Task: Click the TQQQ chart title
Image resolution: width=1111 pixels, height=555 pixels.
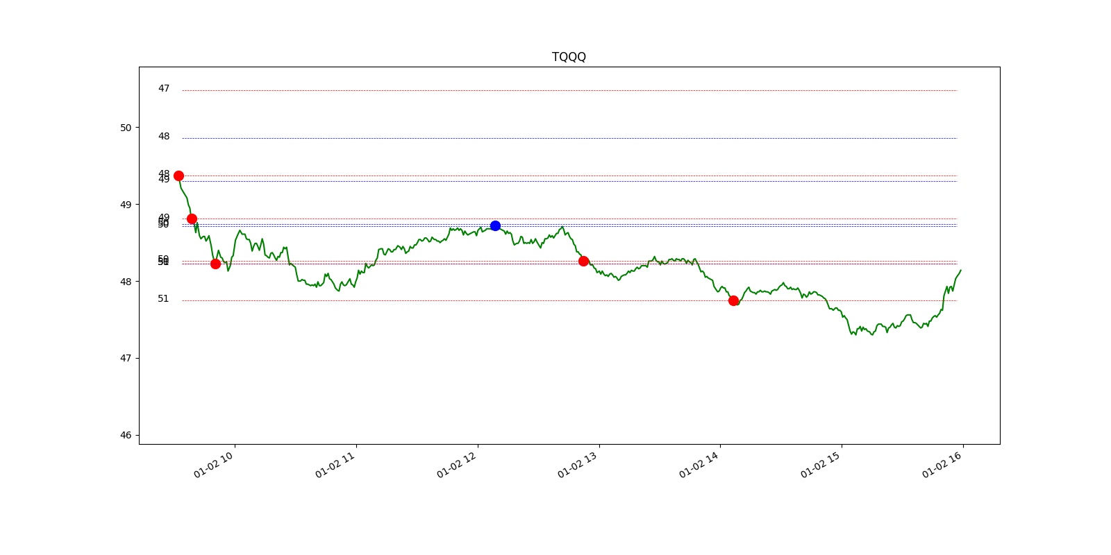Action: [x=569, y=57]
